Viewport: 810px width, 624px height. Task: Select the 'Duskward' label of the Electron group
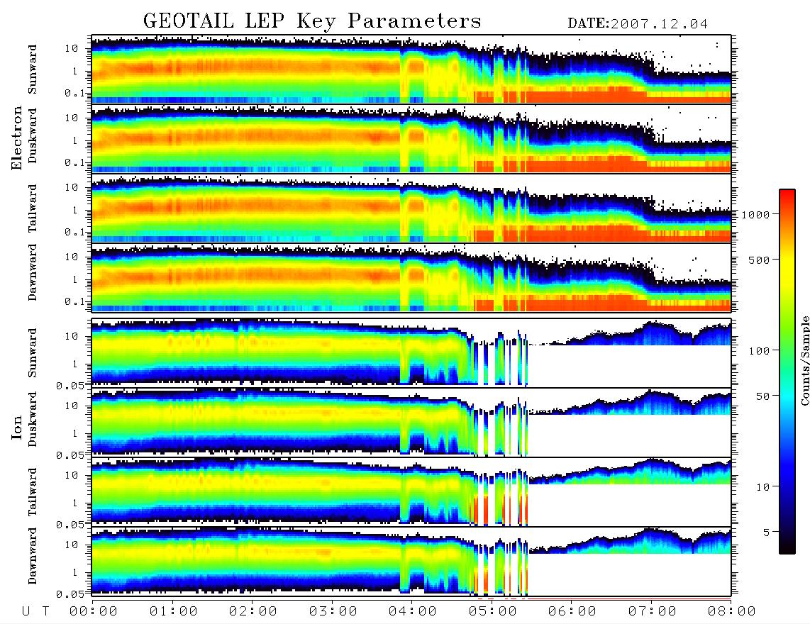33,135
